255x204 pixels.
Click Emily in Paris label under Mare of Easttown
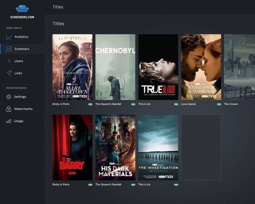pyautogui.click(x=61, y=104)
